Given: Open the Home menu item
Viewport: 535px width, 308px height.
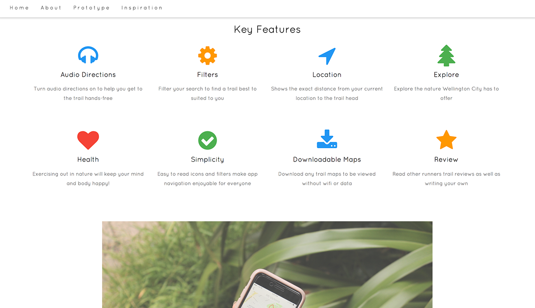Looking at the screenshot, I should 19,8.
